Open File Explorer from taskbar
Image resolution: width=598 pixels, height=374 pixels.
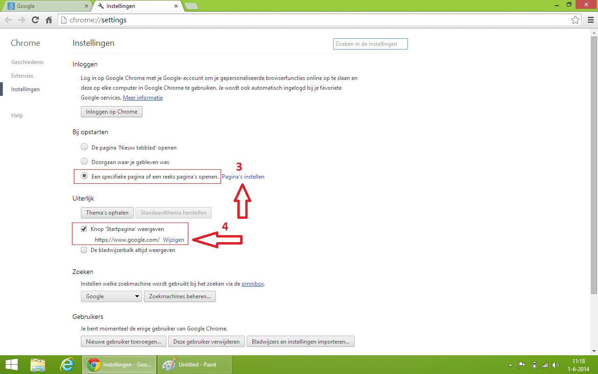click(38, 365)
